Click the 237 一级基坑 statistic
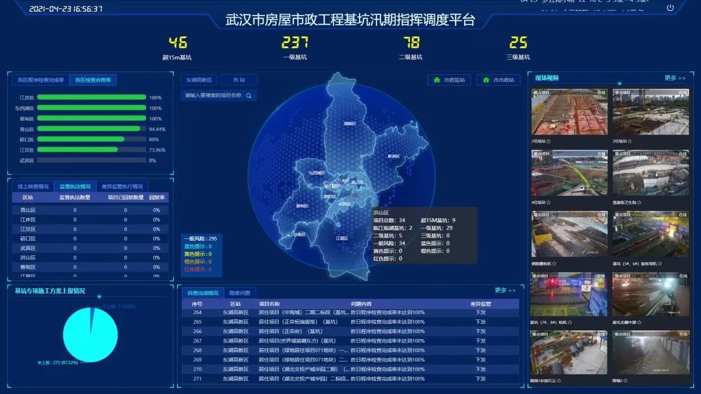 pyautogui.click(x=295, y=47)
